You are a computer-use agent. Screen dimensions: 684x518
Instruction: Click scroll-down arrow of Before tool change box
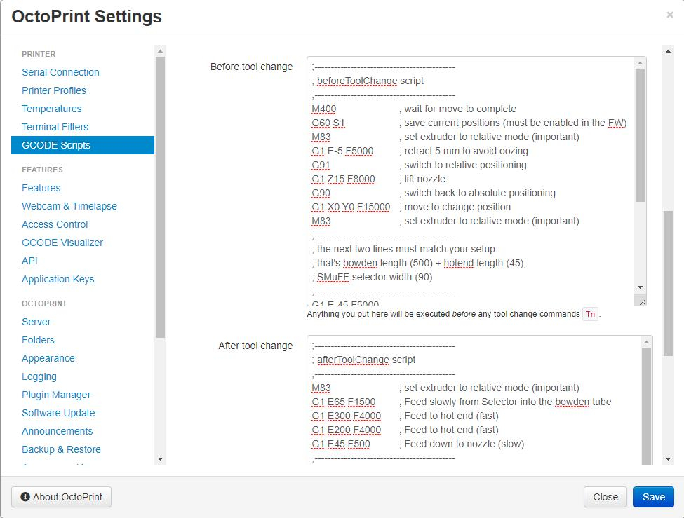tap(640, 287)
